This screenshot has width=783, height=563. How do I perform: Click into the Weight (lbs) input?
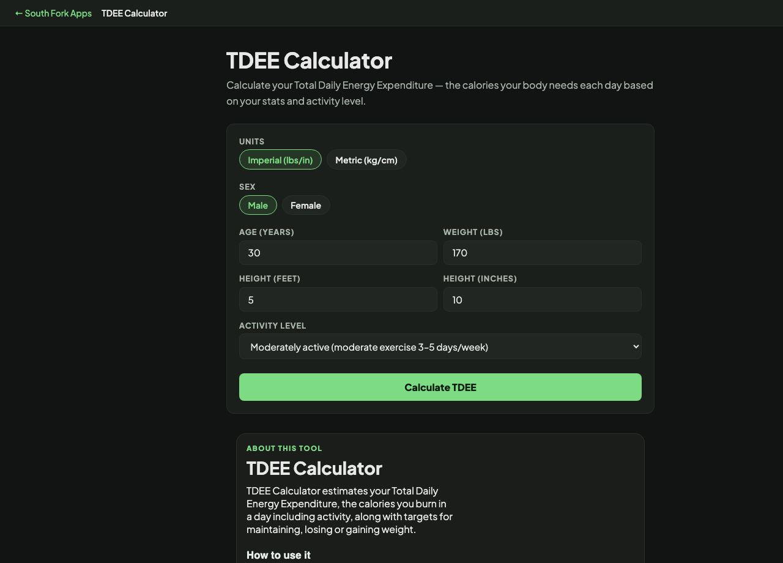coord(543,253)
